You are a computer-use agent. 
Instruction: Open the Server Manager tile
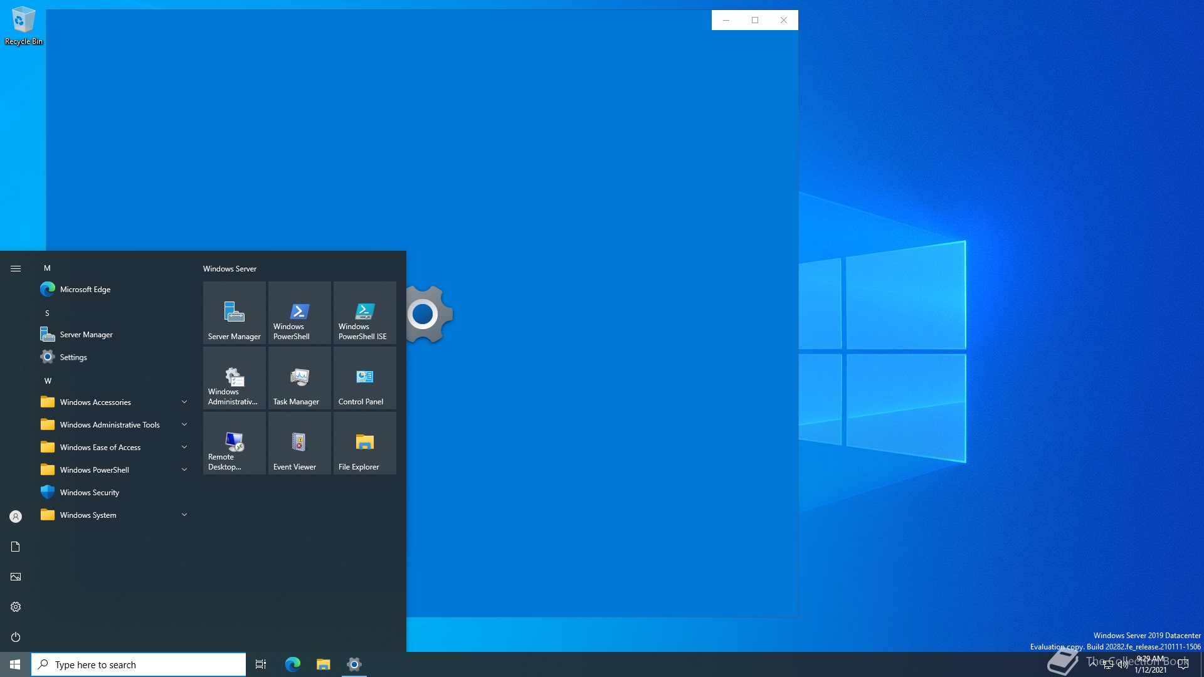coord(235,312)
